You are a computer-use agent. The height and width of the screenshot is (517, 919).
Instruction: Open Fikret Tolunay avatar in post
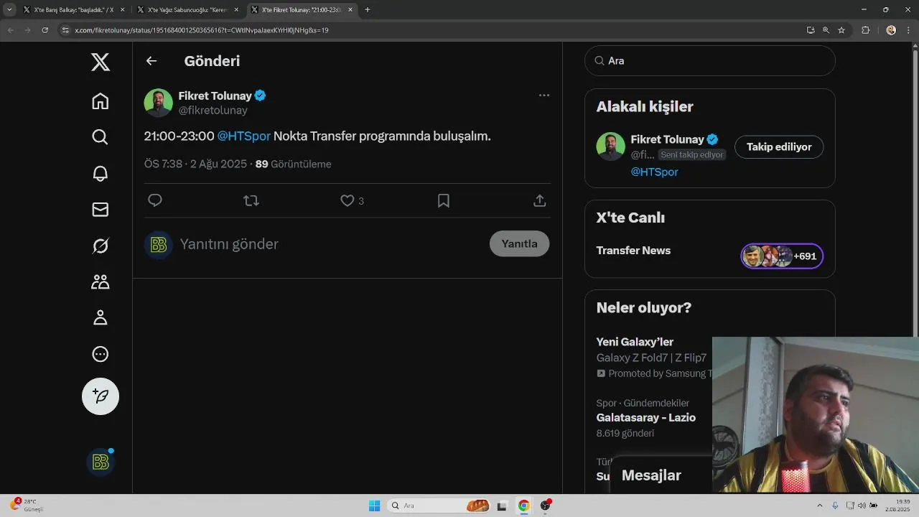tap(159, 103)
